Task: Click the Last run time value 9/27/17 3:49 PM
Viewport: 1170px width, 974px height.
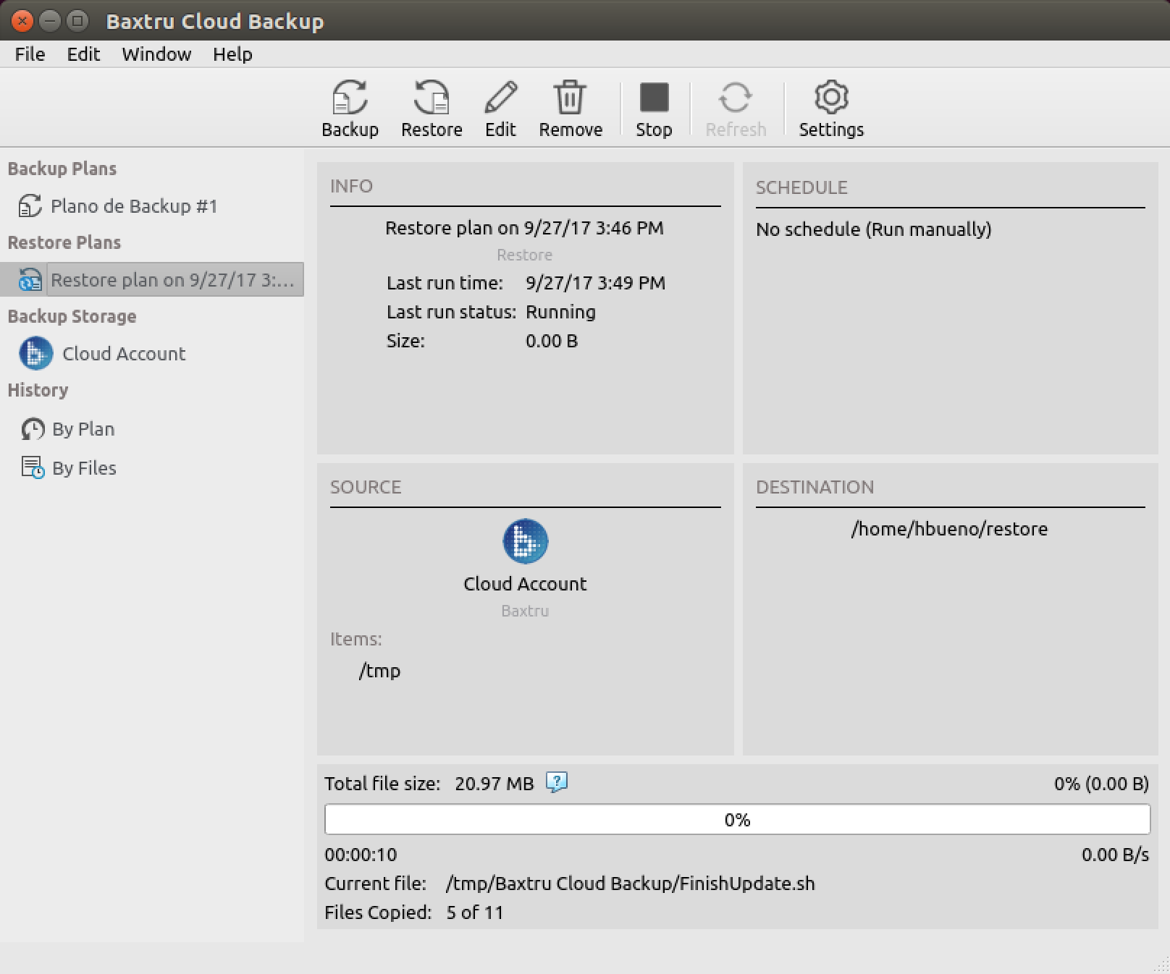Action: (595, 283)
